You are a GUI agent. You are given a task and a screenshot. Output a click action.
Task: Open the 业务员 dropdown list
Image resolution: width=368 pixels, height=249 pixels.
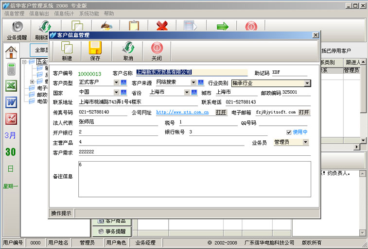point(305,142)
